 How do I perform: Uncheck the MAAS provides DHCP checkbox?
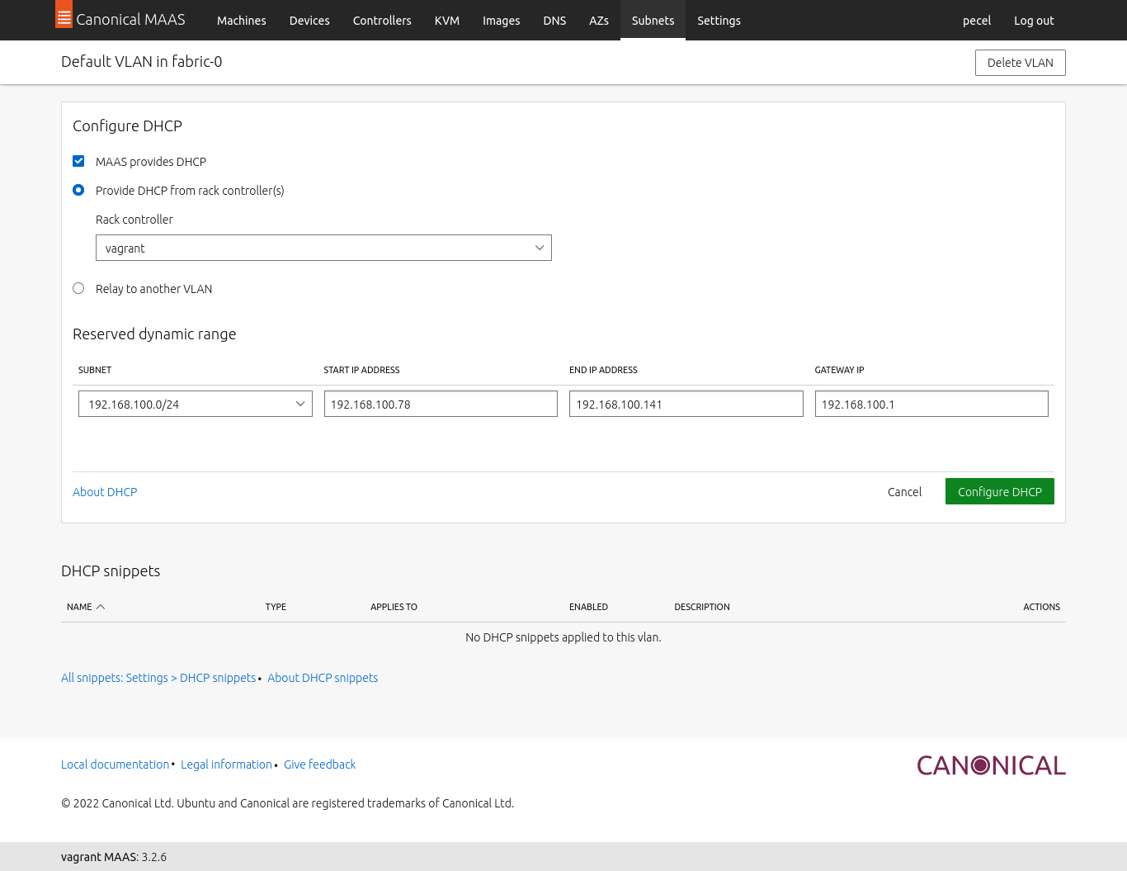tap(78, 161)
